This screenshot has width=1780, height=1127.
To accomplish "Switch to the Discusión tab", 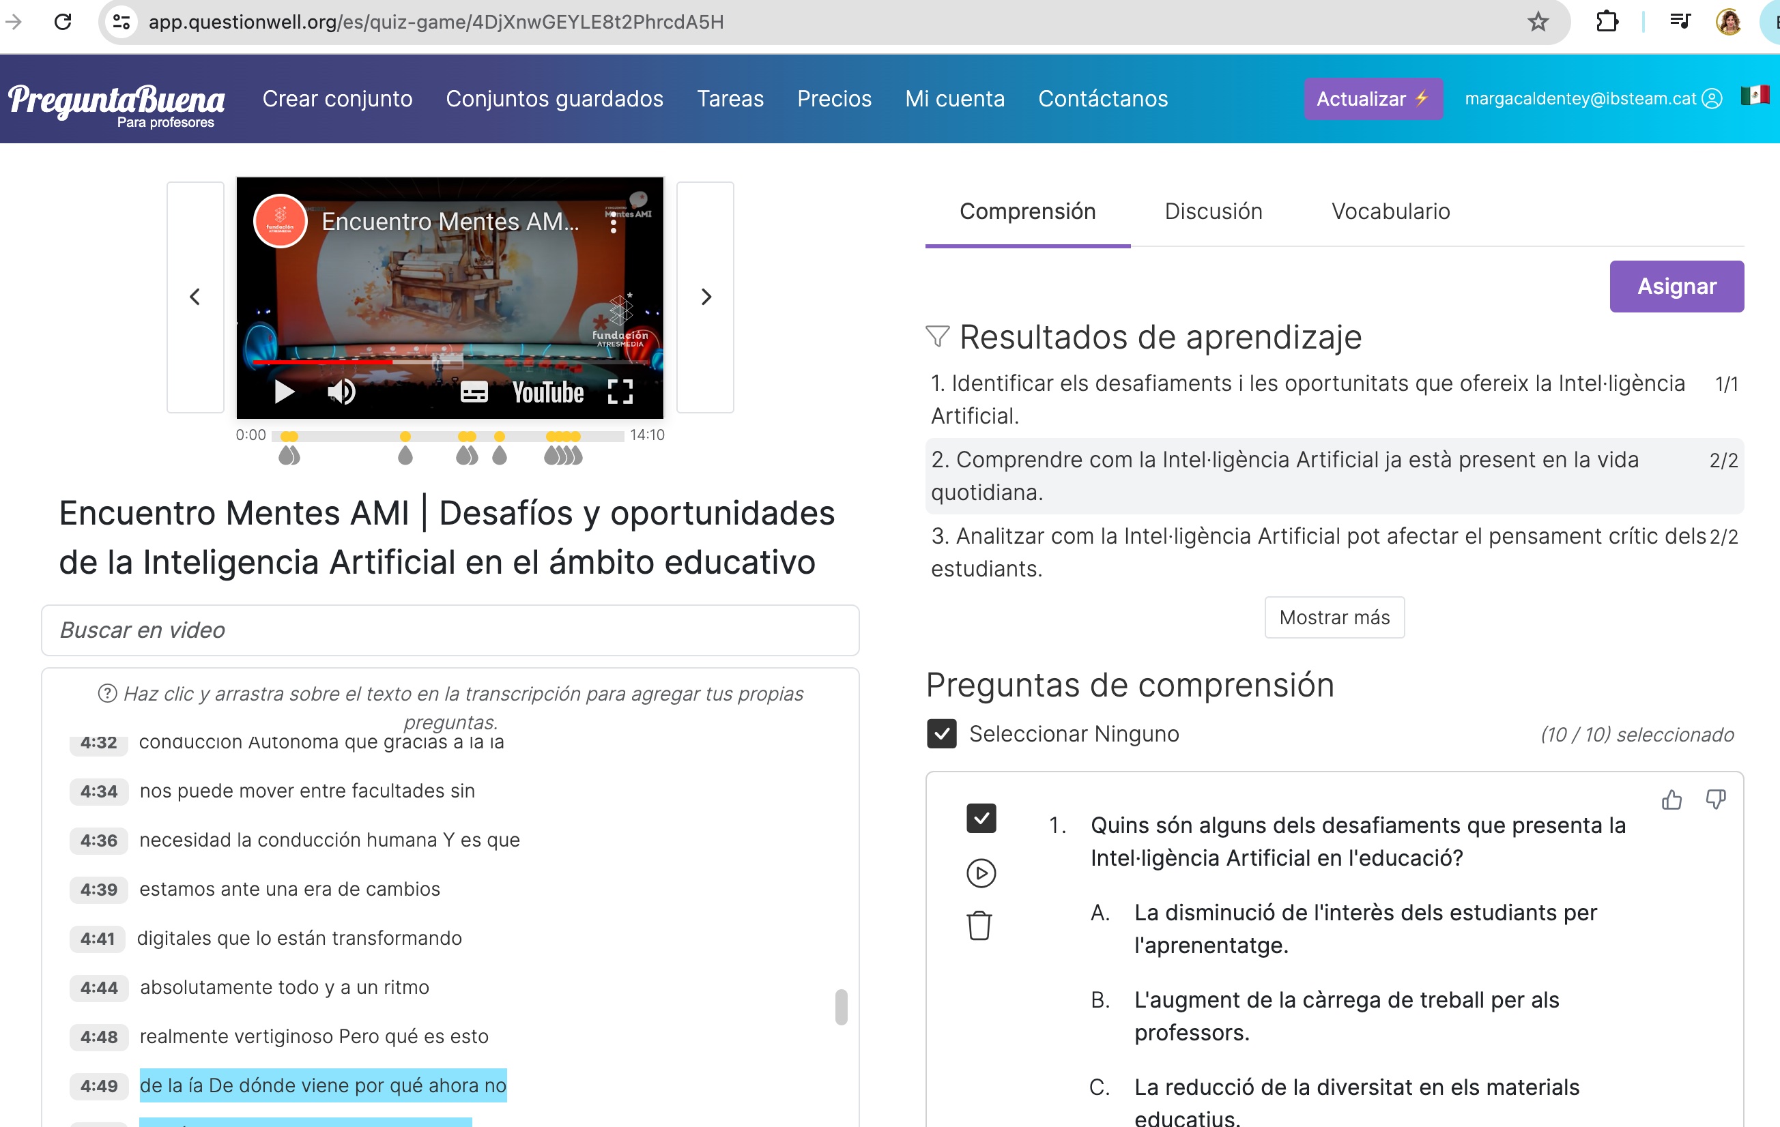I will click(x=1213, y=212).
